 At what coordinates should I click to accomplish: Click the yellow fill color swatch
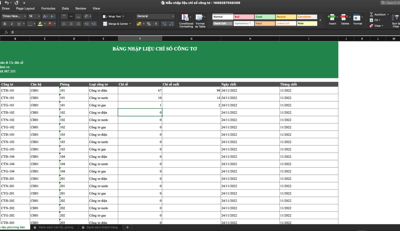pyautogui.click(x=40, y=24)
